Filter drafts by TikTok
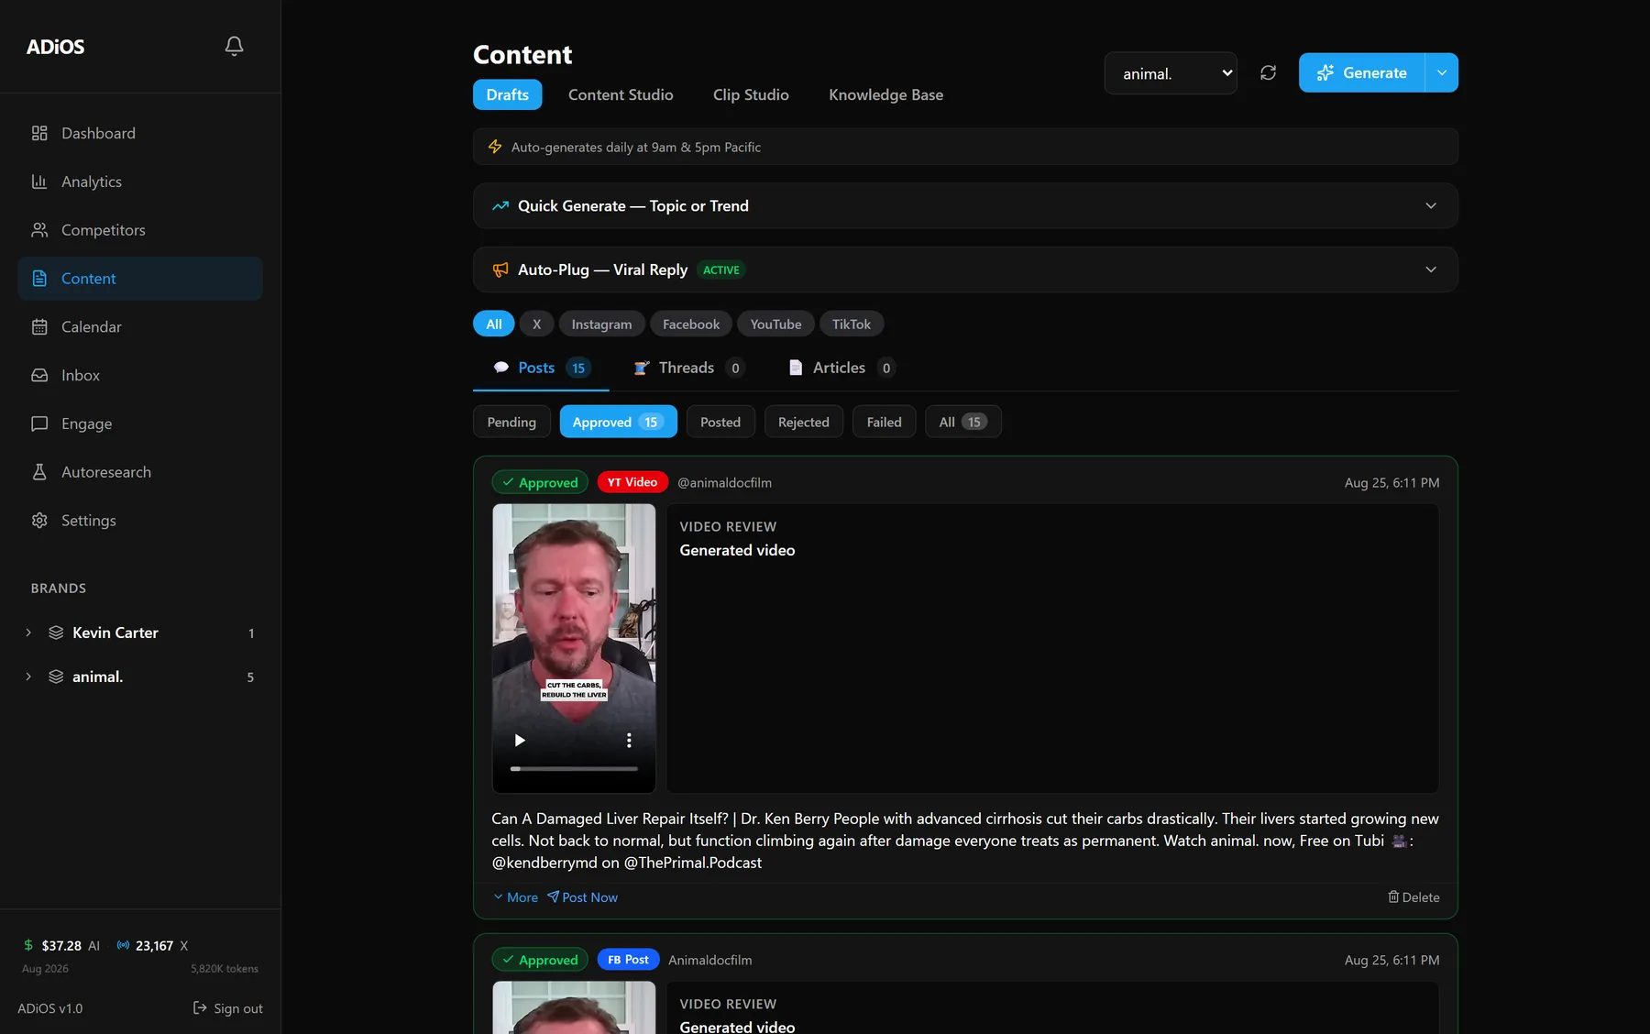This screenshot has width=1650, height=1034. [x=851, y=324]
